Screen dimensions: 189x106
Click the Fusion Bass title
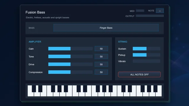click(35, 12)
